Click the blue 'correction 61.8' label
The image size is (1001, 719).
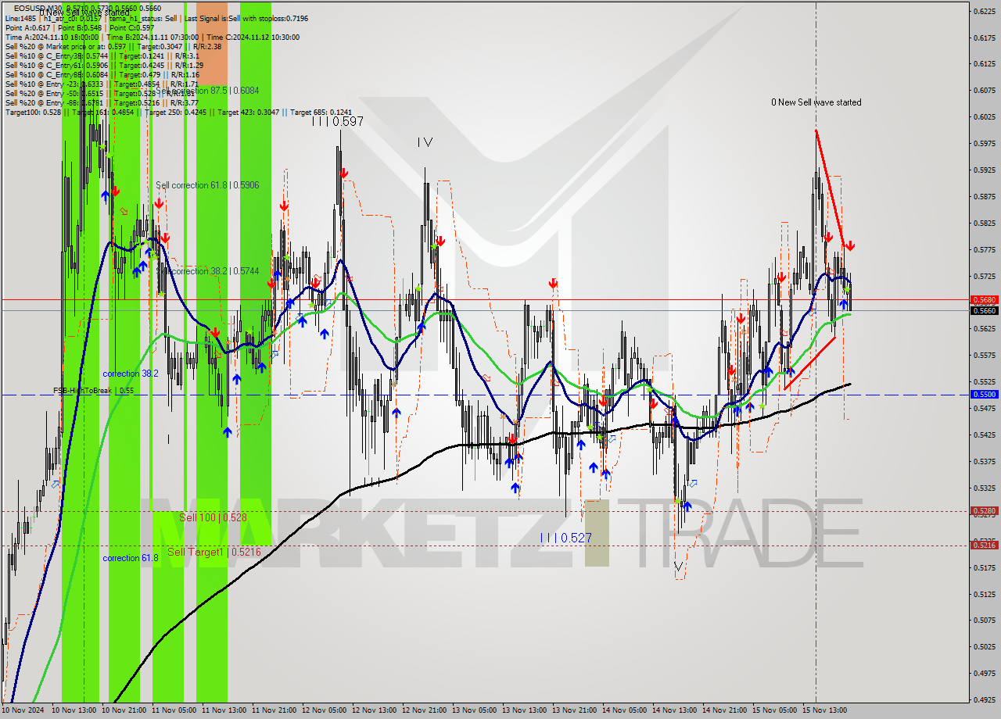(x=131, y=558)
